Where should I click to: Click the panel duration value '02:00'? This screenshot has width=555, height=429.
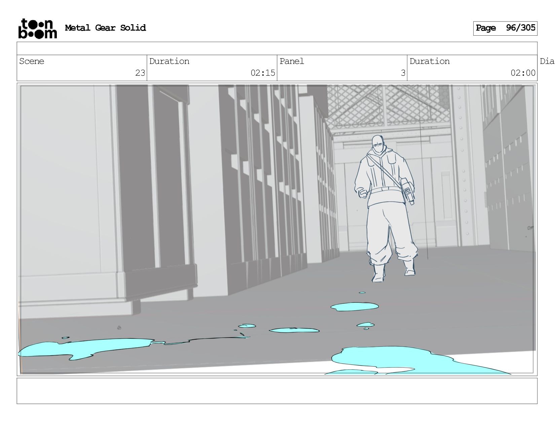coord(523,73)
